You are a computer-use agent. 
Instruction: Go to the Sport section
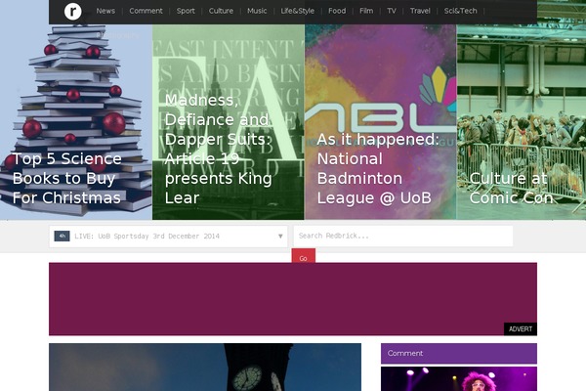186,11
